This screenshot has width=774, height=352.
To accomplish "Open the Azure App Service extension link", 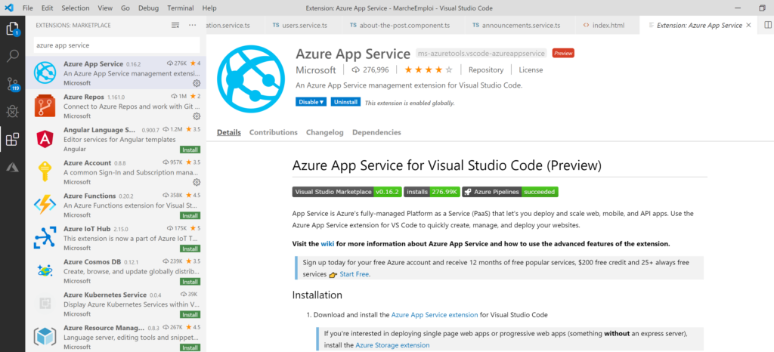I will tap(435, 314).
